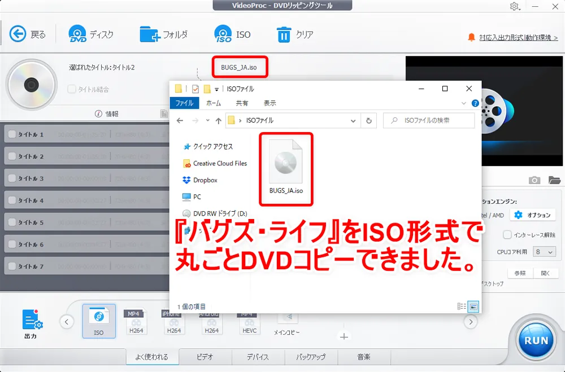This screenshot has height=372, width=565.
Task: Click the 開く open button
Action: (546, 273)
